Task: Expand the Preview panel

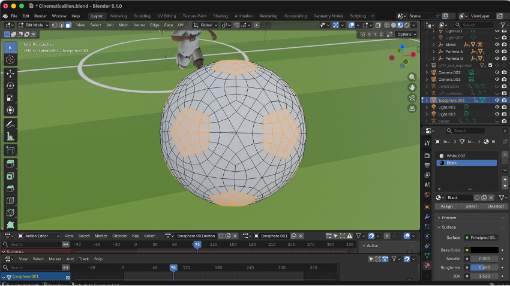Action: tap(449, 218)
